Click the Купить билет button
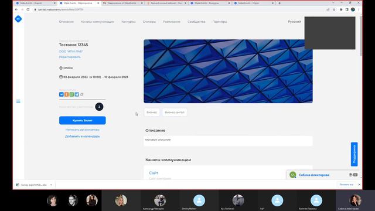 tap(82, 120)
